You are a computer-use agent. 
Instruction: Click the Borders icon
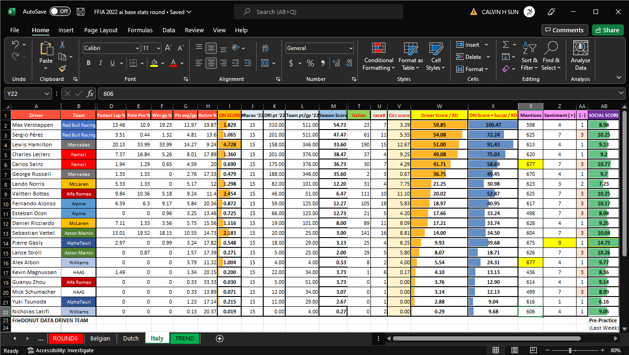tap(133, 63)
